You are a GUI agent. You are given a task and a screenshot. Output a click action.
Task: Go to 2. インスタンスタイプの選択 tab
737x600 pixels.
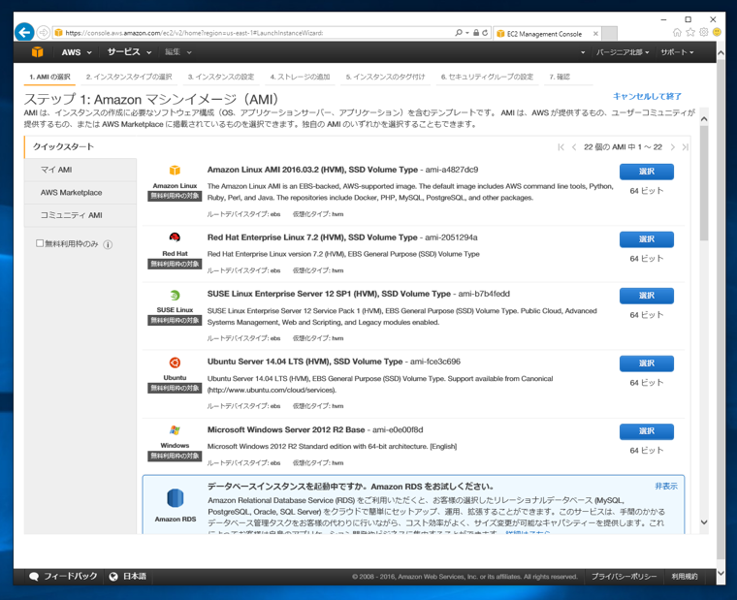point(129,77)
